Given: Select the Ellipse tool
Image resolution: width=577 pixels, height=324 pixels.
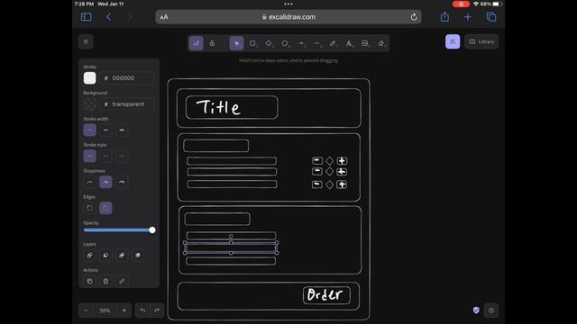Looking at the screenshot, I should coord(285,43).
